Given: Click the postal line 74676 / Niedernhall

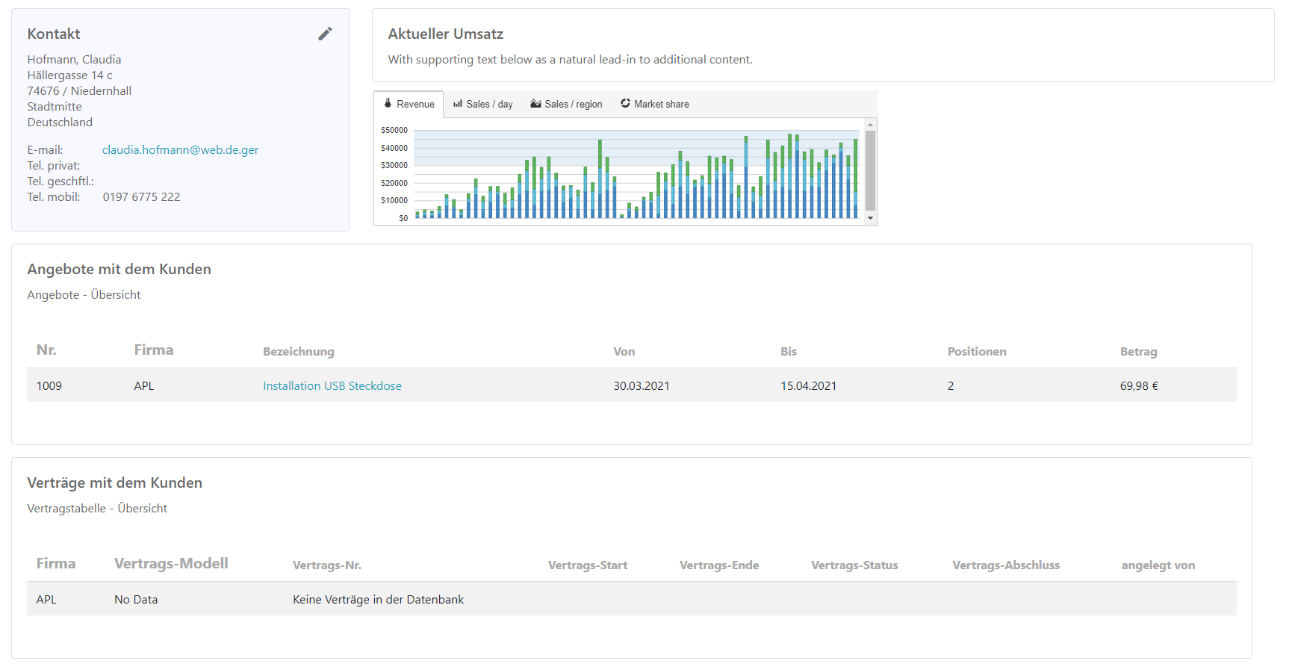Looking at the screenshot, I should click(79, 90).
